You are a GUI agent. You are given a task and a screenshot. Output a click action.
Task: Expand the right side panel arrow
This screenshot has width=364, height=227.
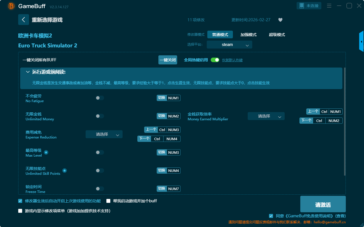[x=361, y=41]
